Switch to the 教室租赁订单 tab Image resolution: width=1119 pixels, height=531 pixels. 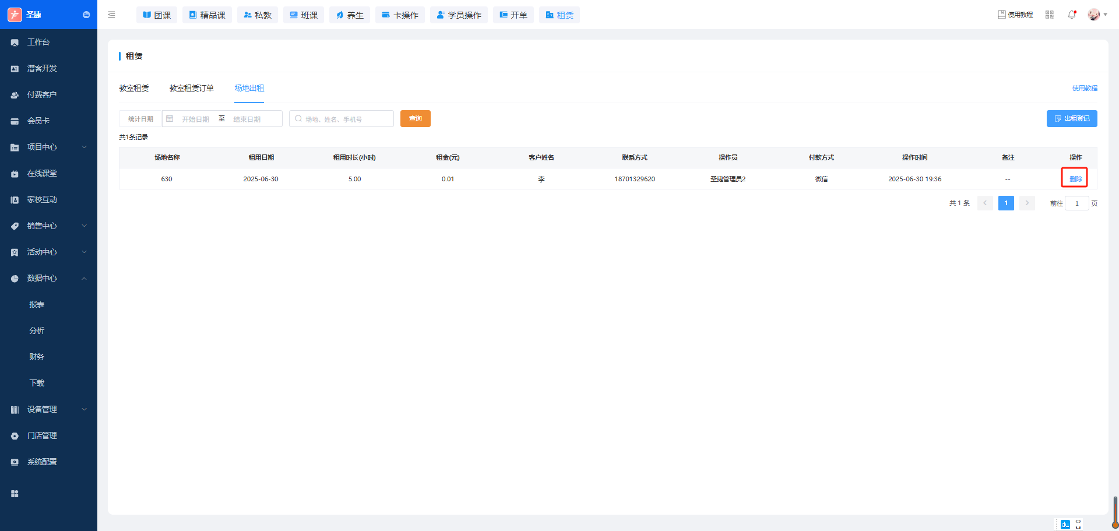point(191,88)
